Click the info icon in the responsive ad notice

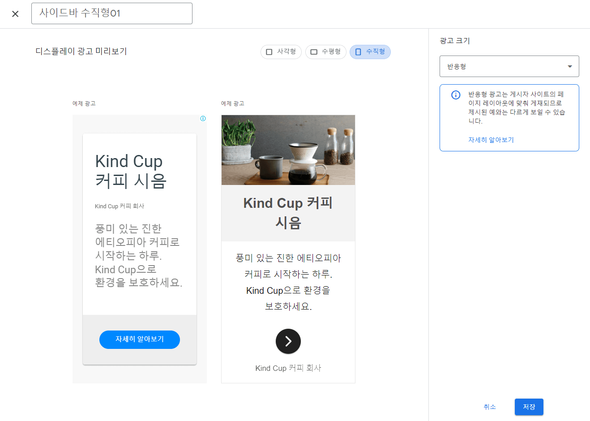456,95
